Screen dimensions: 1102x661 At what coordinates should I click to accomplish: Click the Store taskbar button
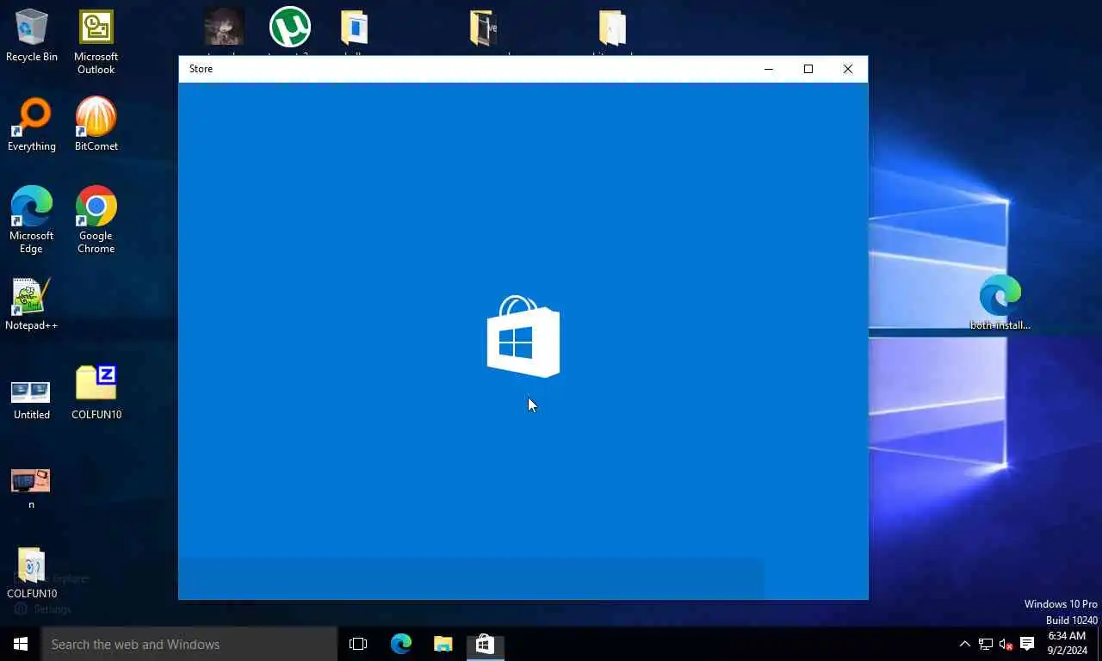pos(485,644)
